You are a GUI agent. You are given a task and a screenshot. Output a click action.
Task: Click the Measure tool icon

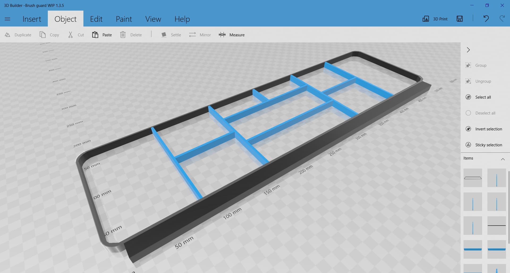click(x=222, y=35)
